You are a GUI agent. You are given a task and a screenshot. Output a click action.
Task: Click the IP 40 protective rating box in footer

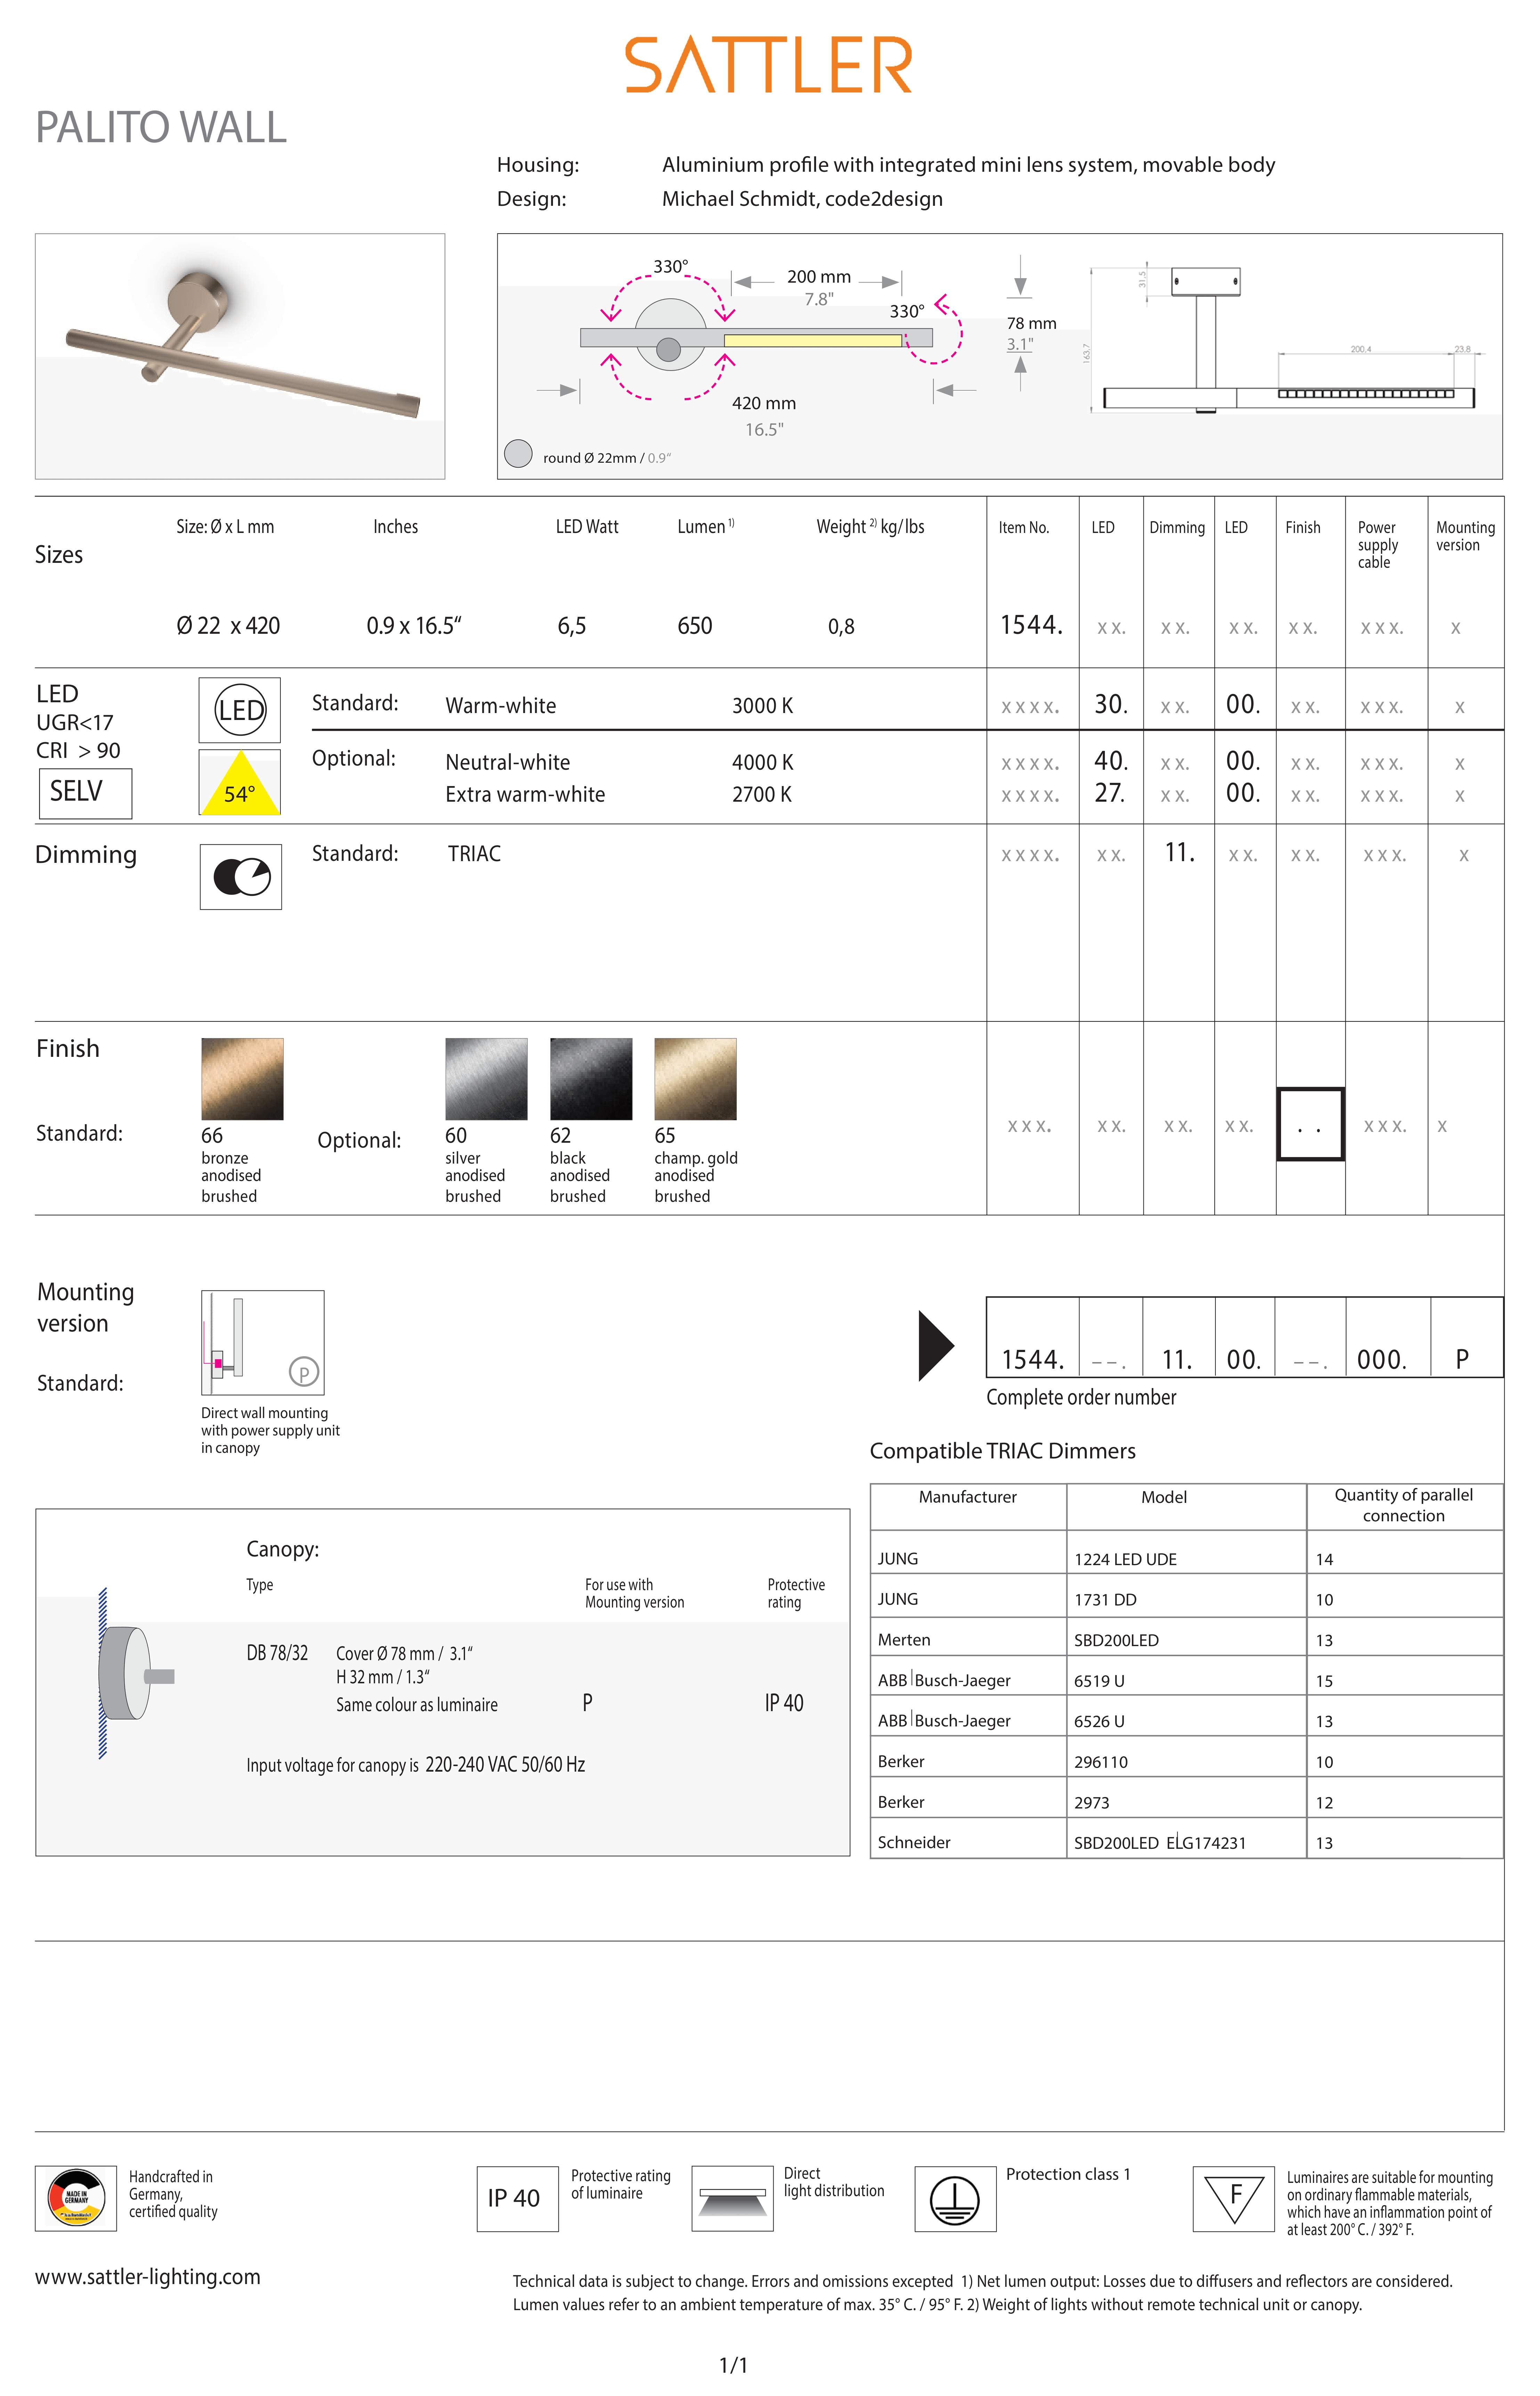coord(517,2198)
